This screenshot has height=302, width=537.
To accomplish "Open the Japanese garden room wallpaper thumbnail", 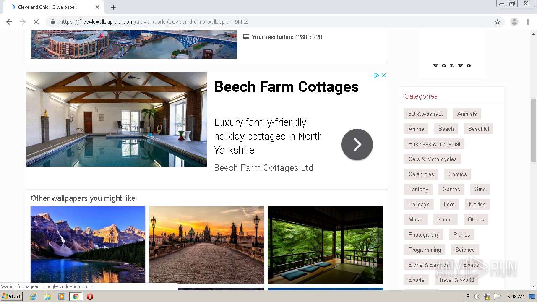I will point(325,245).
